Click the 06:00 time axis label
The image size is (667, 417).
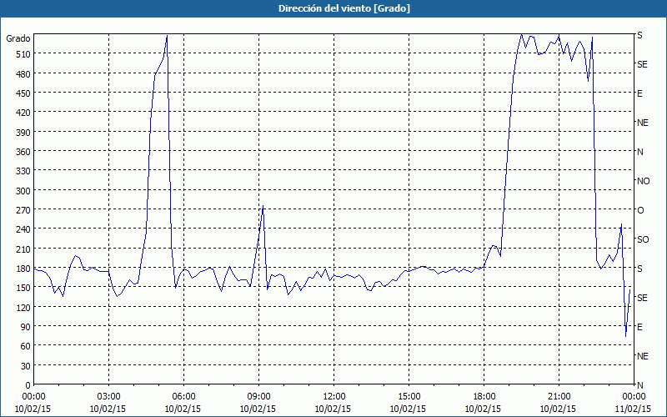(184, 397)
